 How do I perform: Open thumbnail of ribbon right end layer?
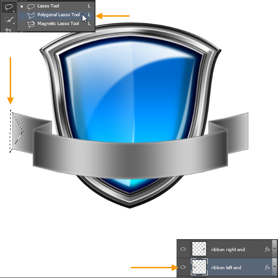199,249
